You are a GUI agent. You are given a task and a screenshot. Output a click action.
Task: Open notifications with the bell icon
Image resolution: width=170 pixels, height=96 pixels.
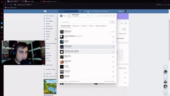click(x=82, y=11)
